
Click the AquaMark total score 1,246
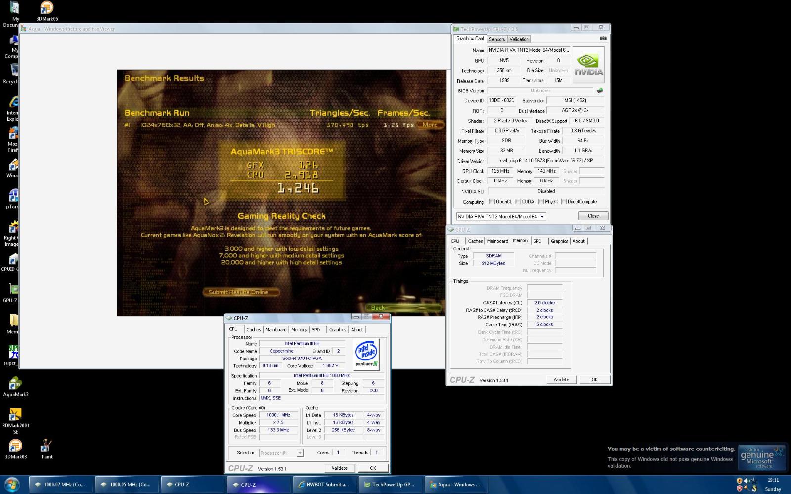[x=298, y=188]
